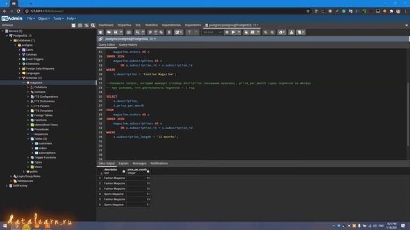Collapse the Tables (3) tree node
This screenshot has width=410, height=230.
click(28, 139)
